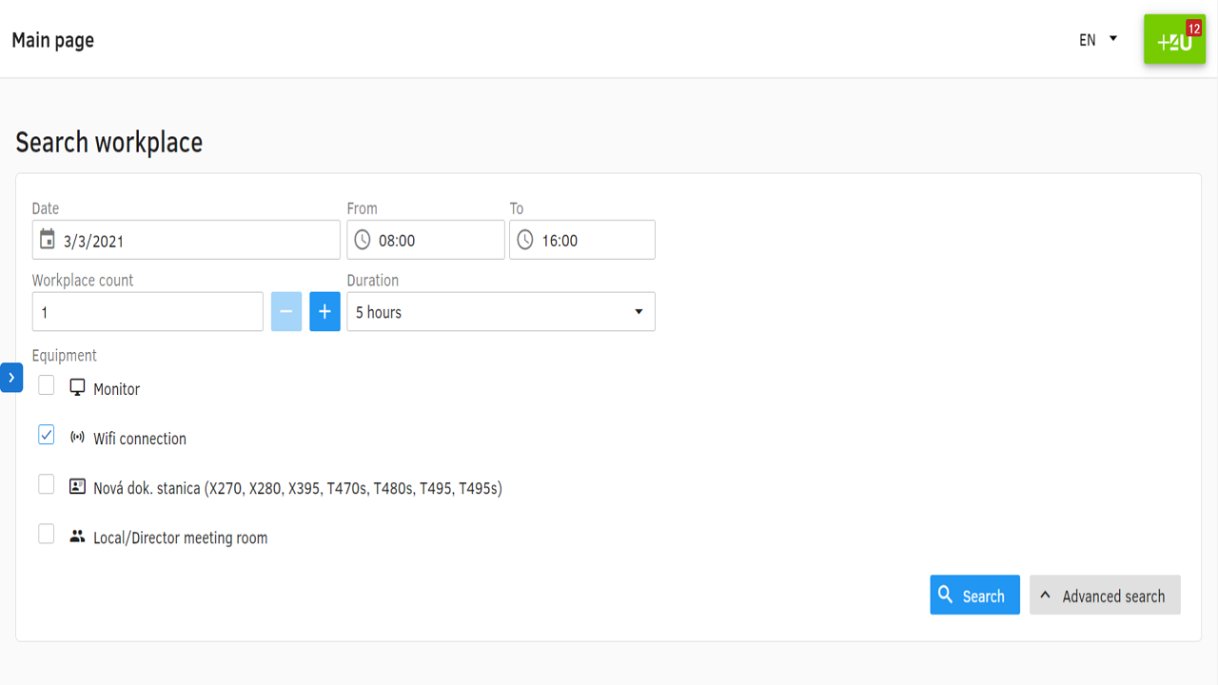Click the monitor equipment icon

(77, 388)
